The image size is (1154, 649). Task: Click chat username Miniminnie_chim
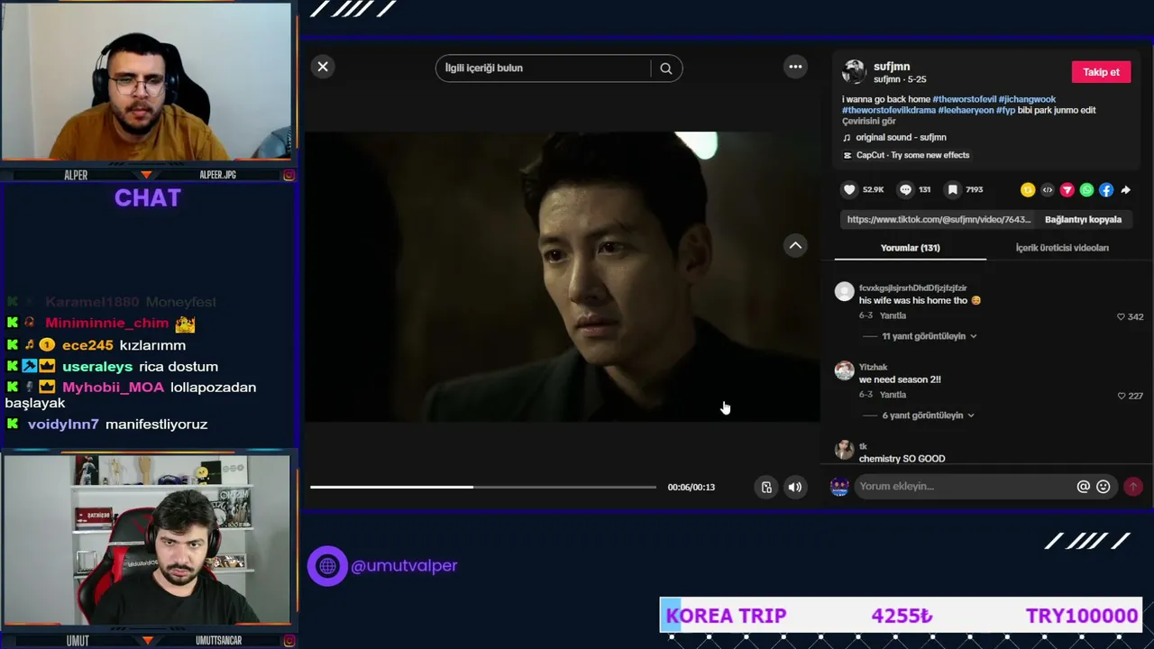pos(107,324)
